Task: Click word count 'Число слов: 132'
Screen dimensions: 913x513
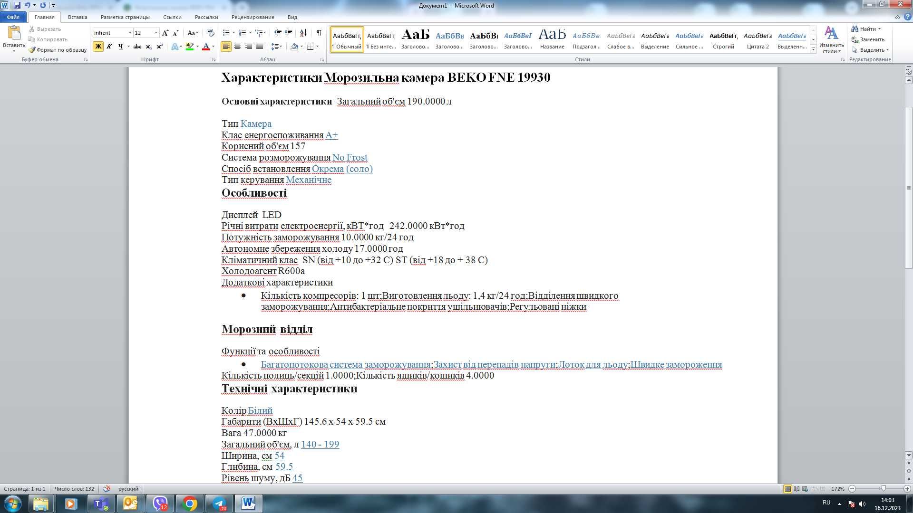Action: pyautogui.click(x=74, y=489)
